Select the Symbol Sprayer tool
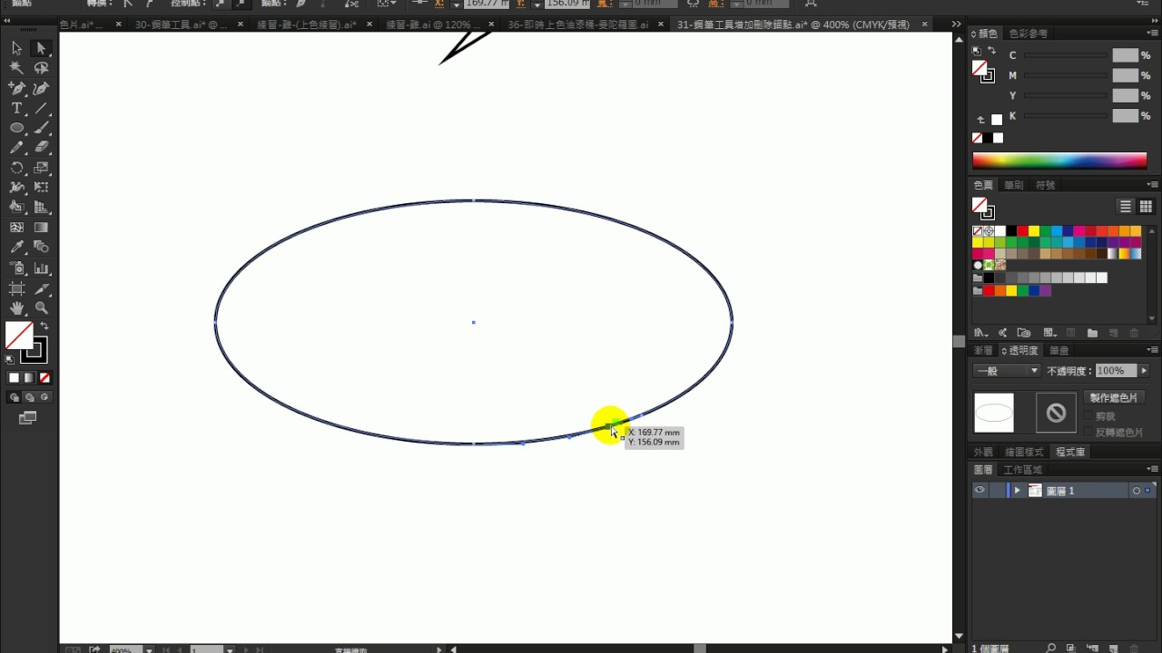Screen dimensions: 1162x653 (16, 268)
